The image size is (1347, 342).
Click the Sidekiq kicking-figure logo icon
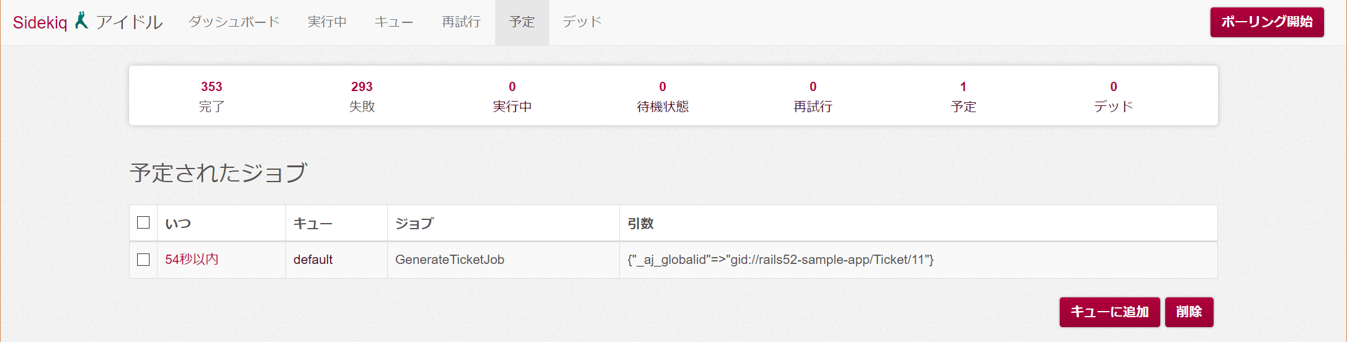tap(81, 20)
